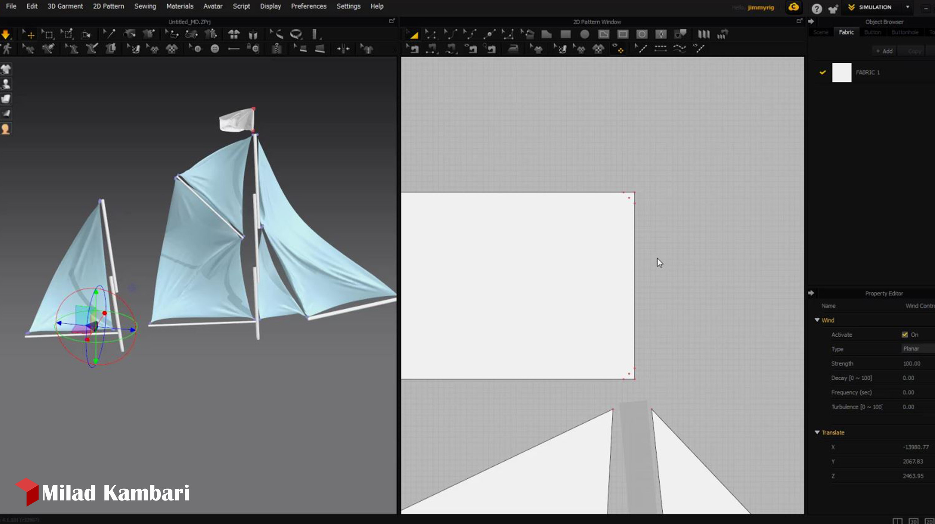Click the yellow Simulate arrow icon

(x=6, y=35)
